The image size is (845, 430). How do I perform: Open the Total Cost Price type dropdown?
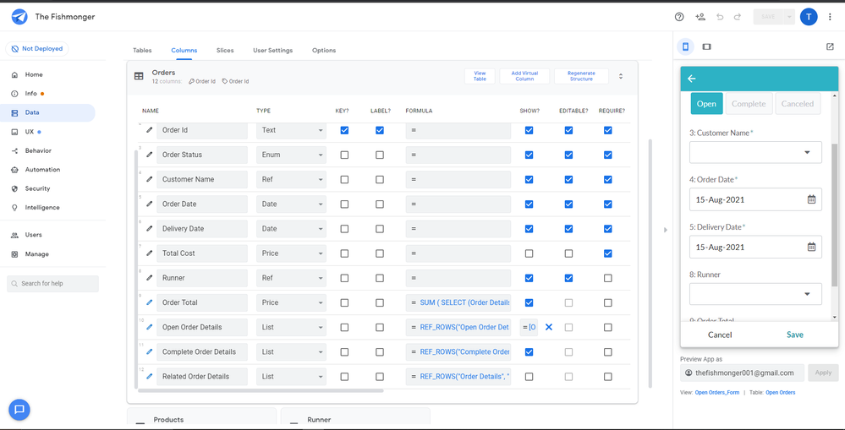pos(291,253)
